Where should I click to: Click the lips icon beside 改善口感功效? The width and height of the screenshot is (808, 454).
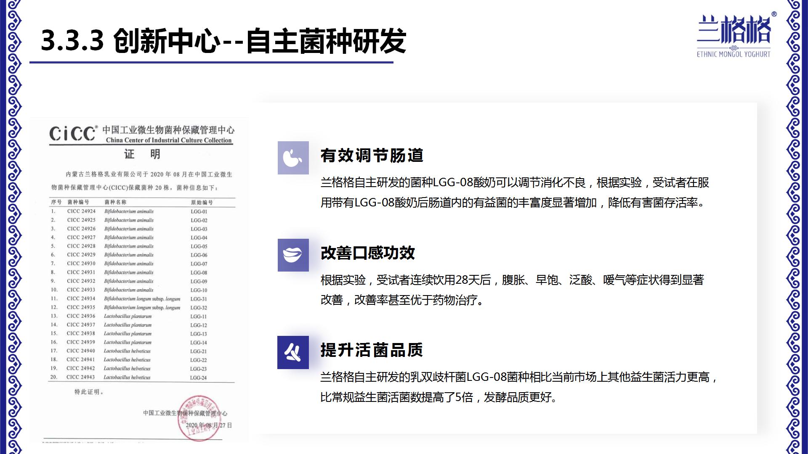click(x=293, y=255)
